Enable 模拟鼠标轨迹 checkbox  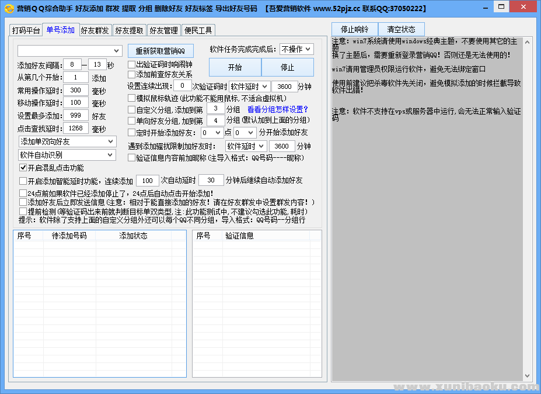pos(132,98)
